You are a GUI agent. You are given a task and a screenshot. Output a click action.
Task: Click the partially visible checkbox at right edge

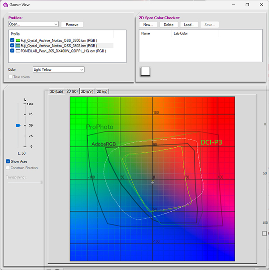pos(265,233)
